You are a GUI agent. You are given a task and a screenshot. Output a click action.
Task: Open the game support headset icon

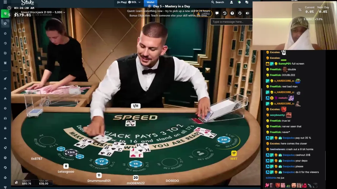pos(240,13)
